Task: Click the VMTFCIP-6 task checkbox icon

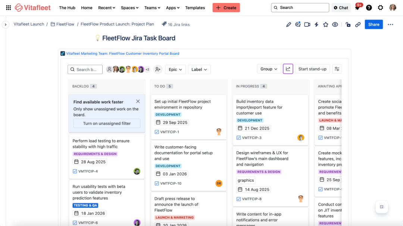Action: pos(75,223)
